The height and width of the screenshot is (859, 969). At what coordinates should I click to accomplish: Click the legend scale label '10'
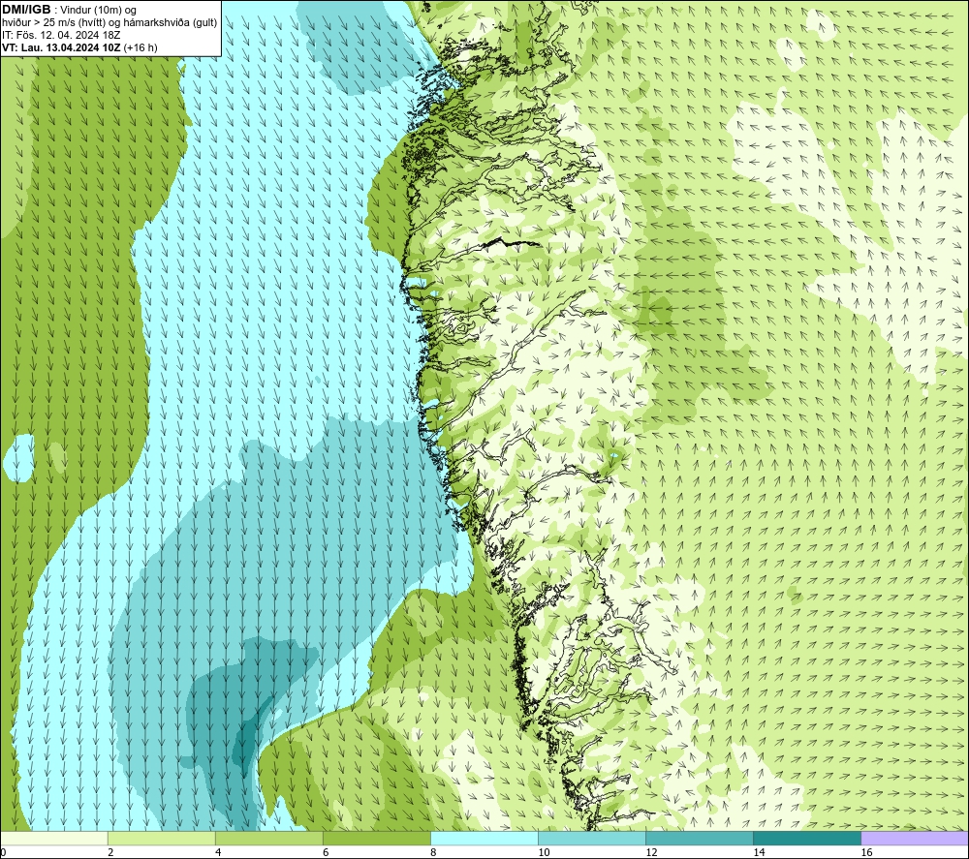tap(544, 852)
